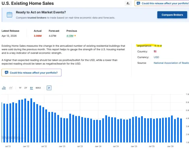
Task: Click the Jul '23 x-axis label
Action: coord(80,146)
